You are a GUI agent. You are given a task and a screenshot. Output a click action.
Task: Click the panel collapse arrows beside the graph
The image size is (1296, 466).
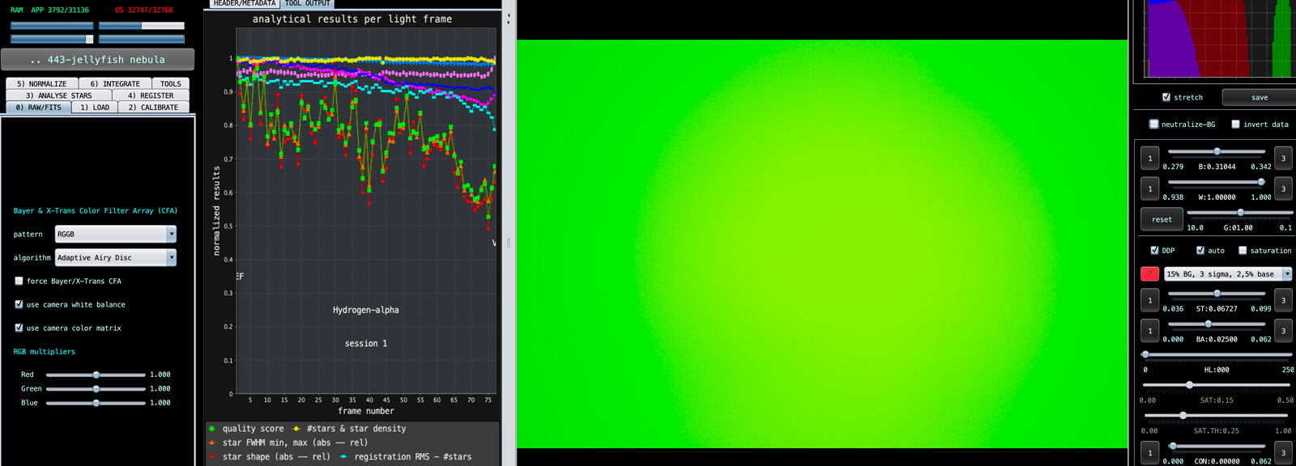pyautogui.click(x=508, y=19)
